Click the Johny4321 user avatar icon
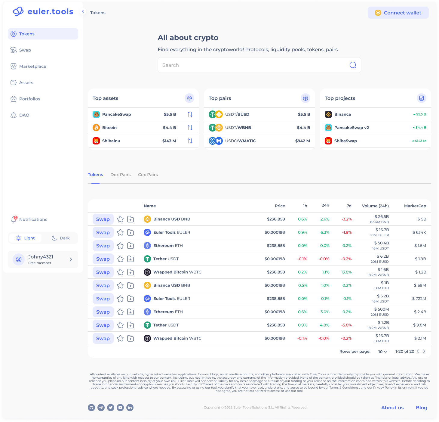The image size is (439, 422). (19, 259)
